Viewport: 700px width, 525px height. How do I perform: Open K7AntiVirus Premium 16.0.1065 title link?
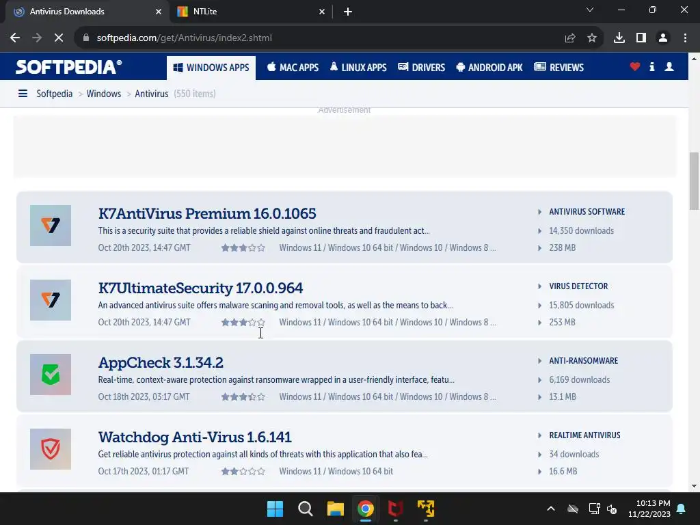pos(207,213)
